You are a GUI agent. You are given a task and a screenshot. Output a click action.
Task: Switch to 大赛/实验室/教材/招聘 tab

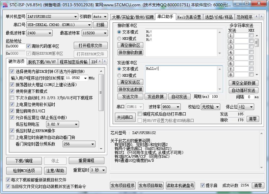133,17
